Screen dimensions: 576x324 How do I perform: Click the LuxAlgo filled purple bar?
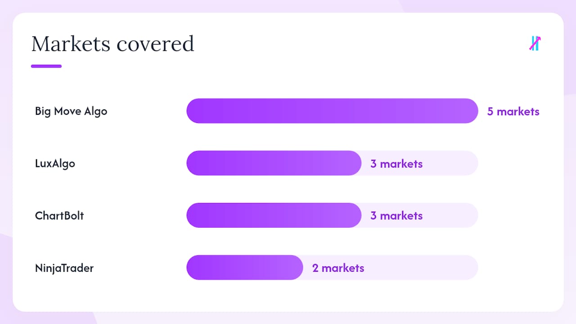(274, 163)
